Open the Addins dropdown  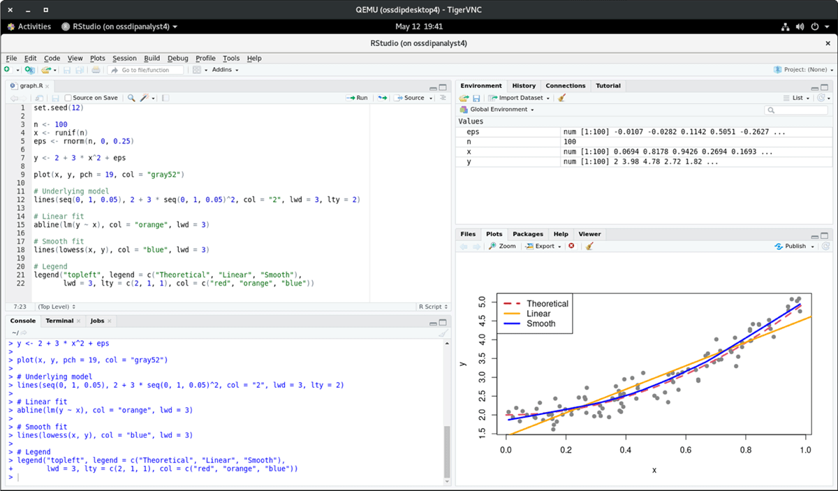[225, 70]
